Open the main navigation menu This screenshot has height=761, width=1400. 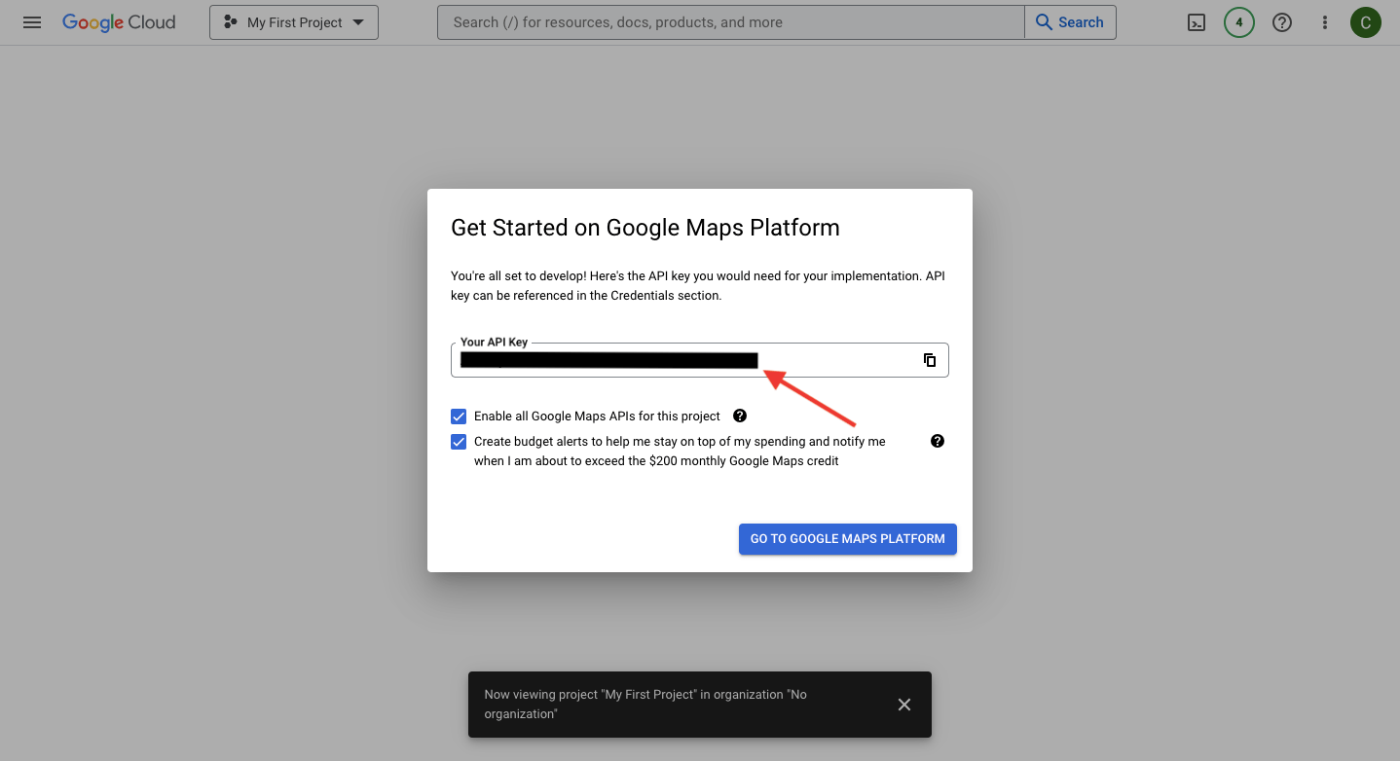[32, 21]
